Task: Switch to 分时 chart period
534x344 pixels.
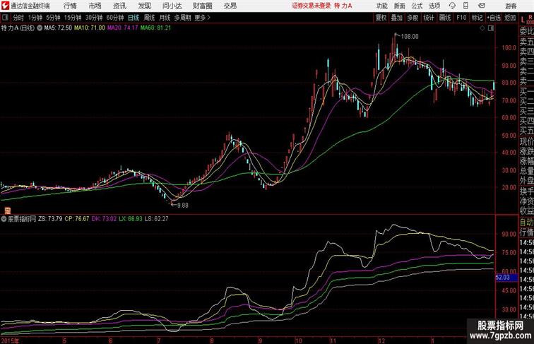Action: coord(18,18)
